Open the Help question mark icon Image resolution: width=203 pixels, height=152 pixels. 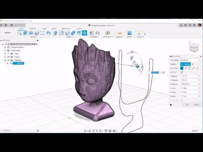tap(194, 25)
